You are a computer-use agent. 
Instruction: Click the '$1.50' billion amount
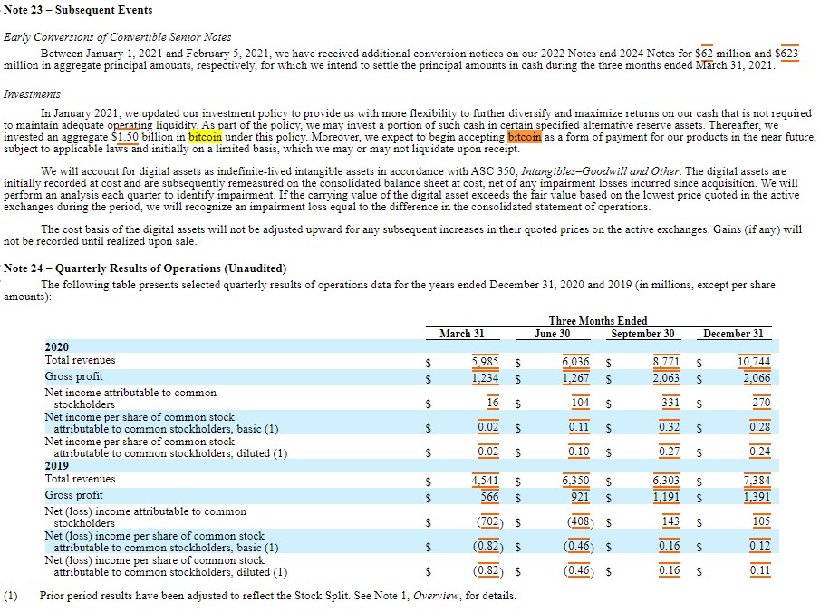coord(125,137)
